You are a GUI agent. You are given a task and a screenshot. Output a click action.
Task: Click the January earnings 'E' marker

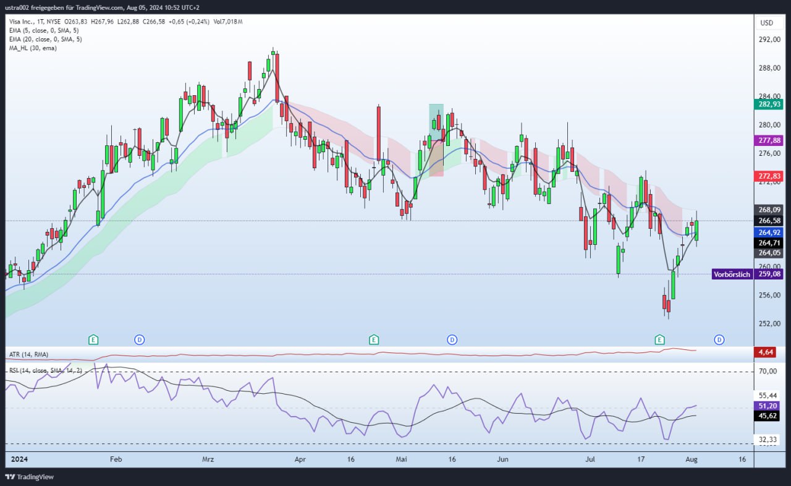(93, 339)
